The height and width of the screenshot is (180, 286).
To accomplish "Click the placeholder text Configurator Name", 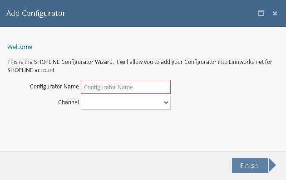I will point(108,88).
